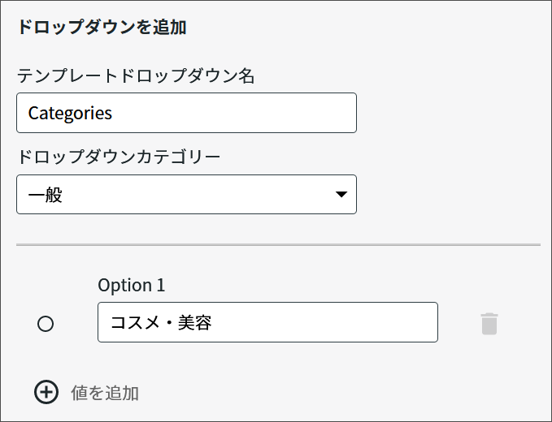Focus the Categories name input field
Image resolution: width=552 pixels, height=422 pixels.
187,113
